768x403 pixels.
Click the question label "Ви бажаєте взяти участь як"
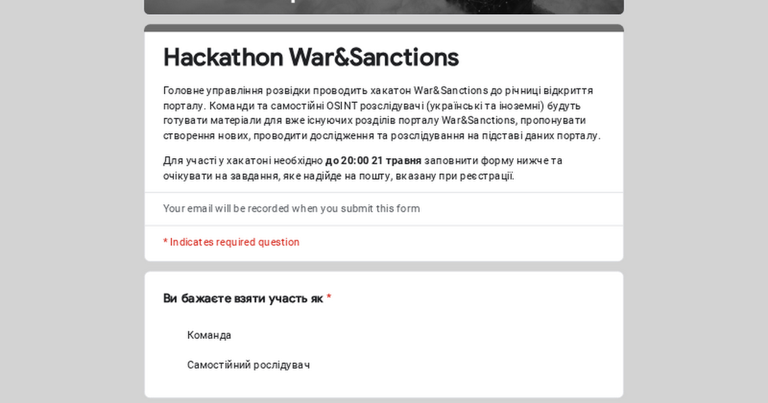click(243, 299)
